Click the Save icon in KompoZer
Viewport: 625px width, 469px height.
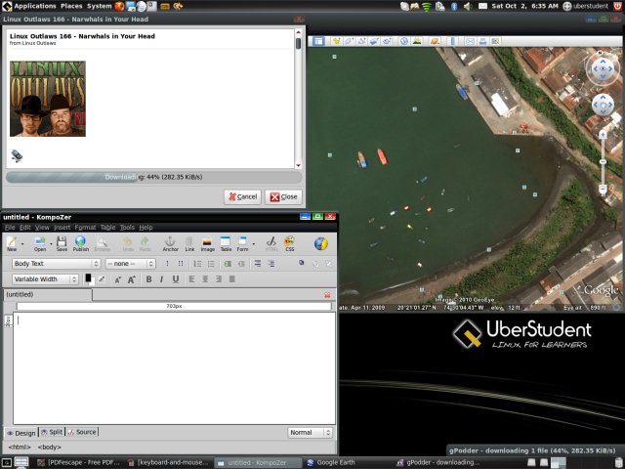pos(61,242)
